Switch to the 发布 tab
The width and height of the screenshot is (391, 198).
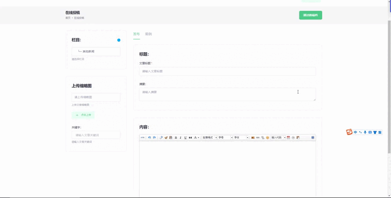136,34
